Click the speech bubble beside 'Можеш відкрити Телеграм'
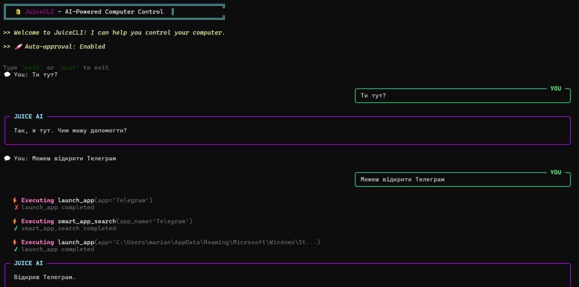The width and height of the screenshot is (579, 287). (7, 158)
